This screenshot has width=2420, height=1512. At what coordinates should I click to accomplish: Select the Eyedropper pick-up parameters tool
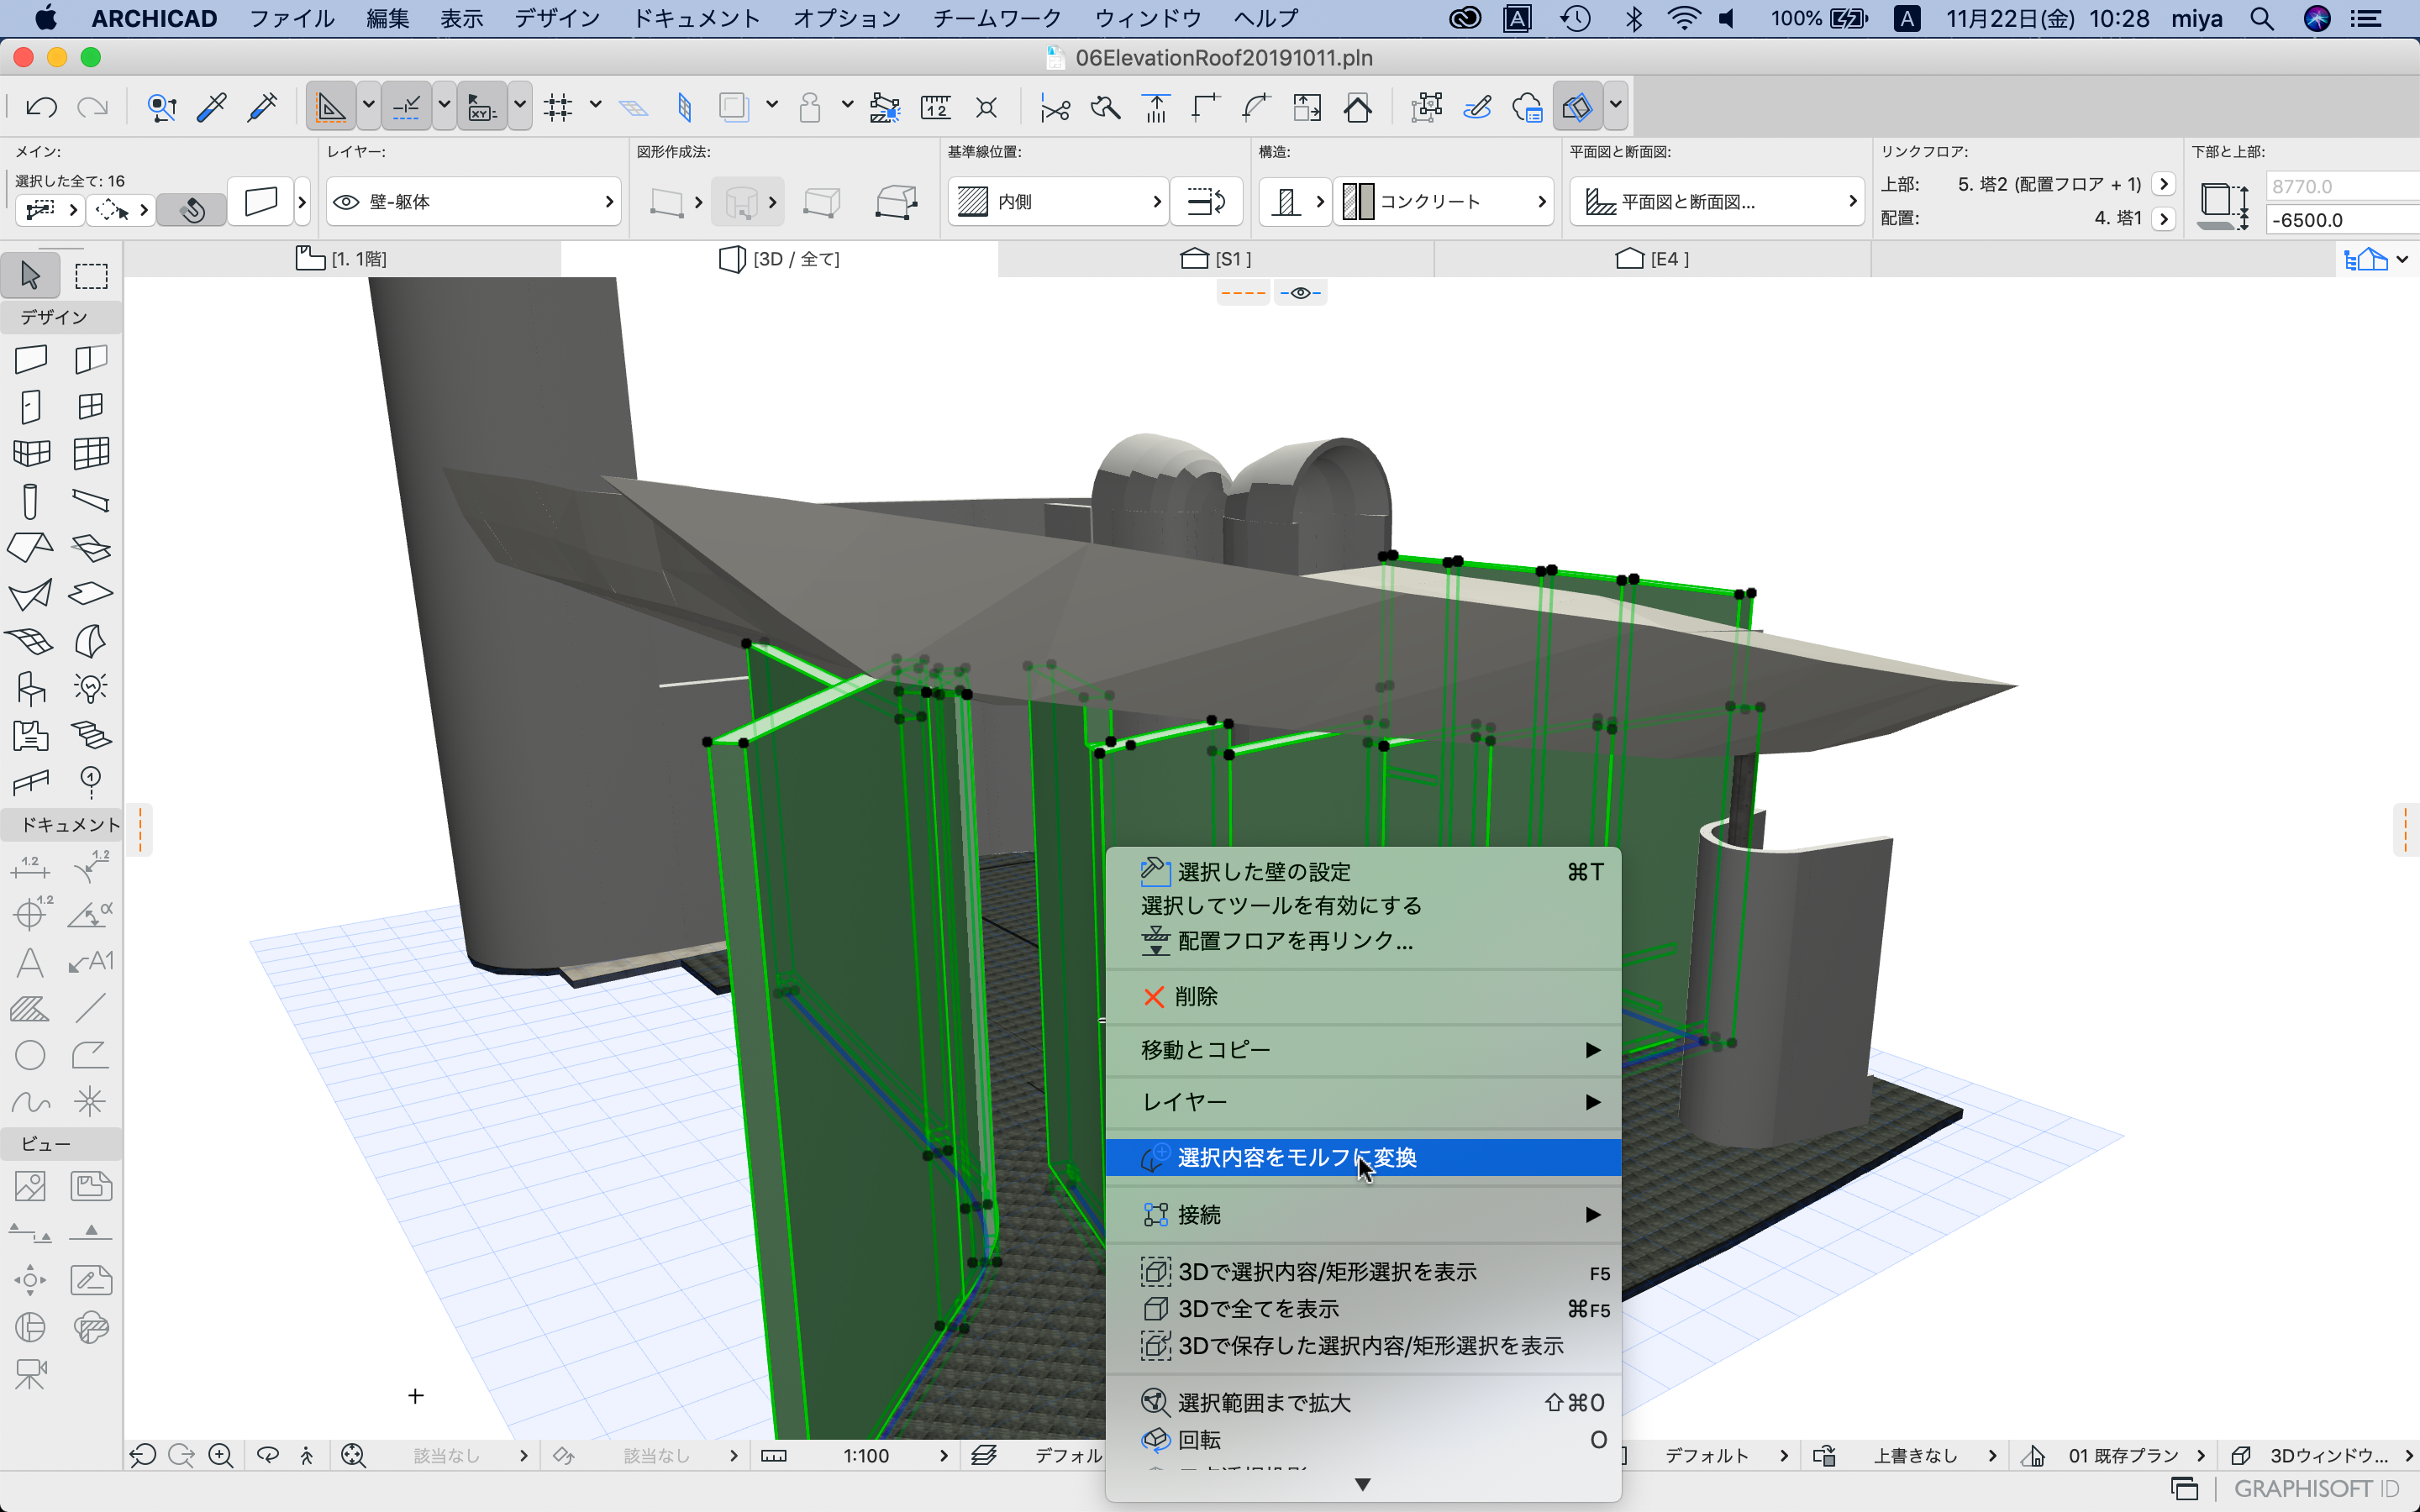pyautogui.click(x=212, y=107)
